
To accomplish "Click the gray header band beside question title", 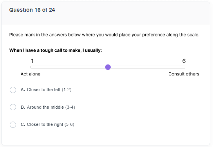I will (x=132, y=13).
